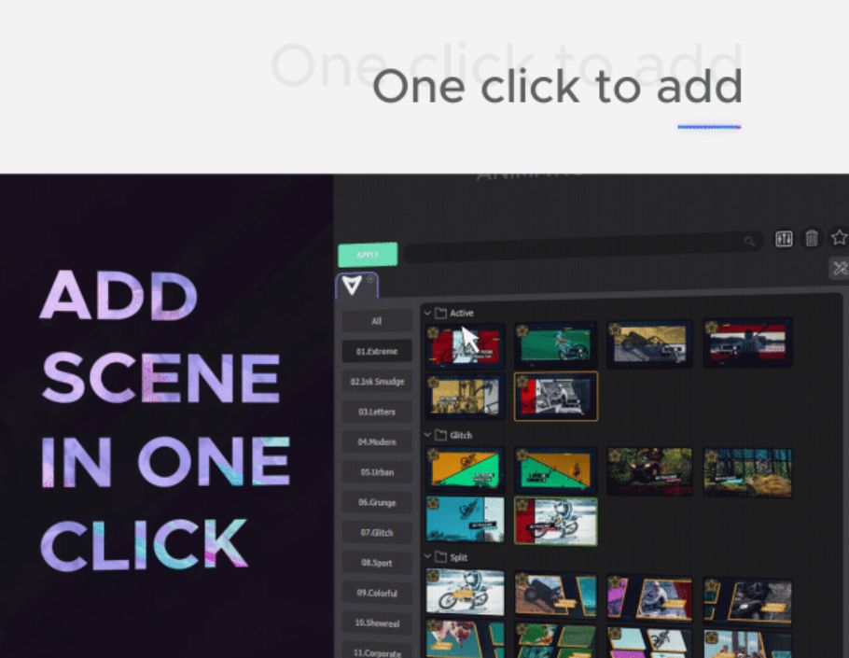Viewport: 849px width, 658px height.
Task: Collapse the Glitch folder group
Action: [427, 435]
